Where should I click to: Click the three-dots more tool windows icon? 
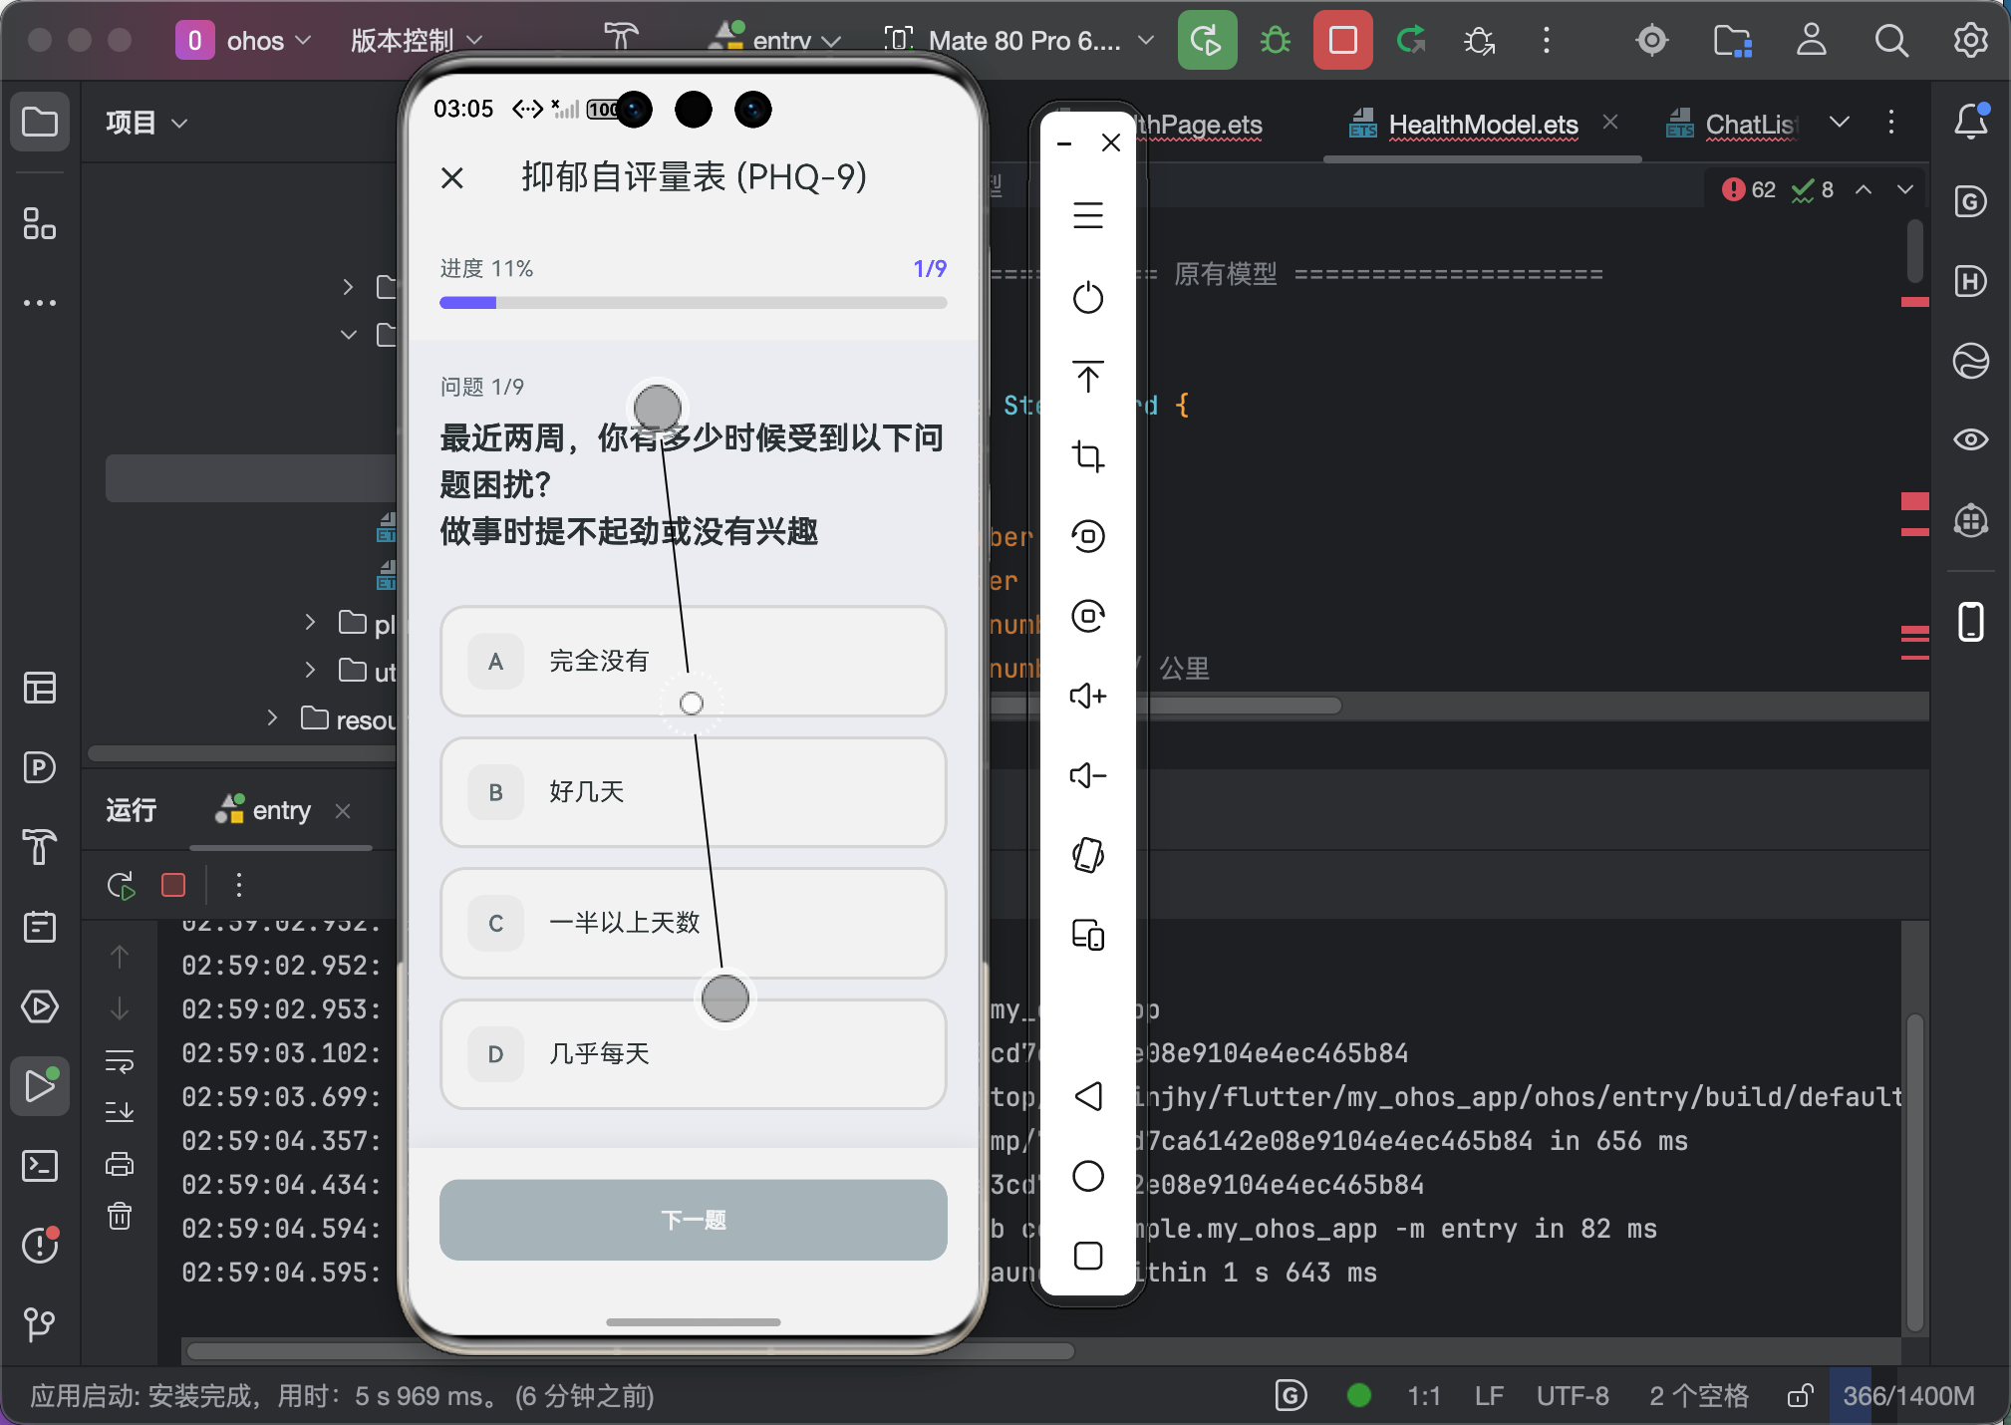[40, 303]
